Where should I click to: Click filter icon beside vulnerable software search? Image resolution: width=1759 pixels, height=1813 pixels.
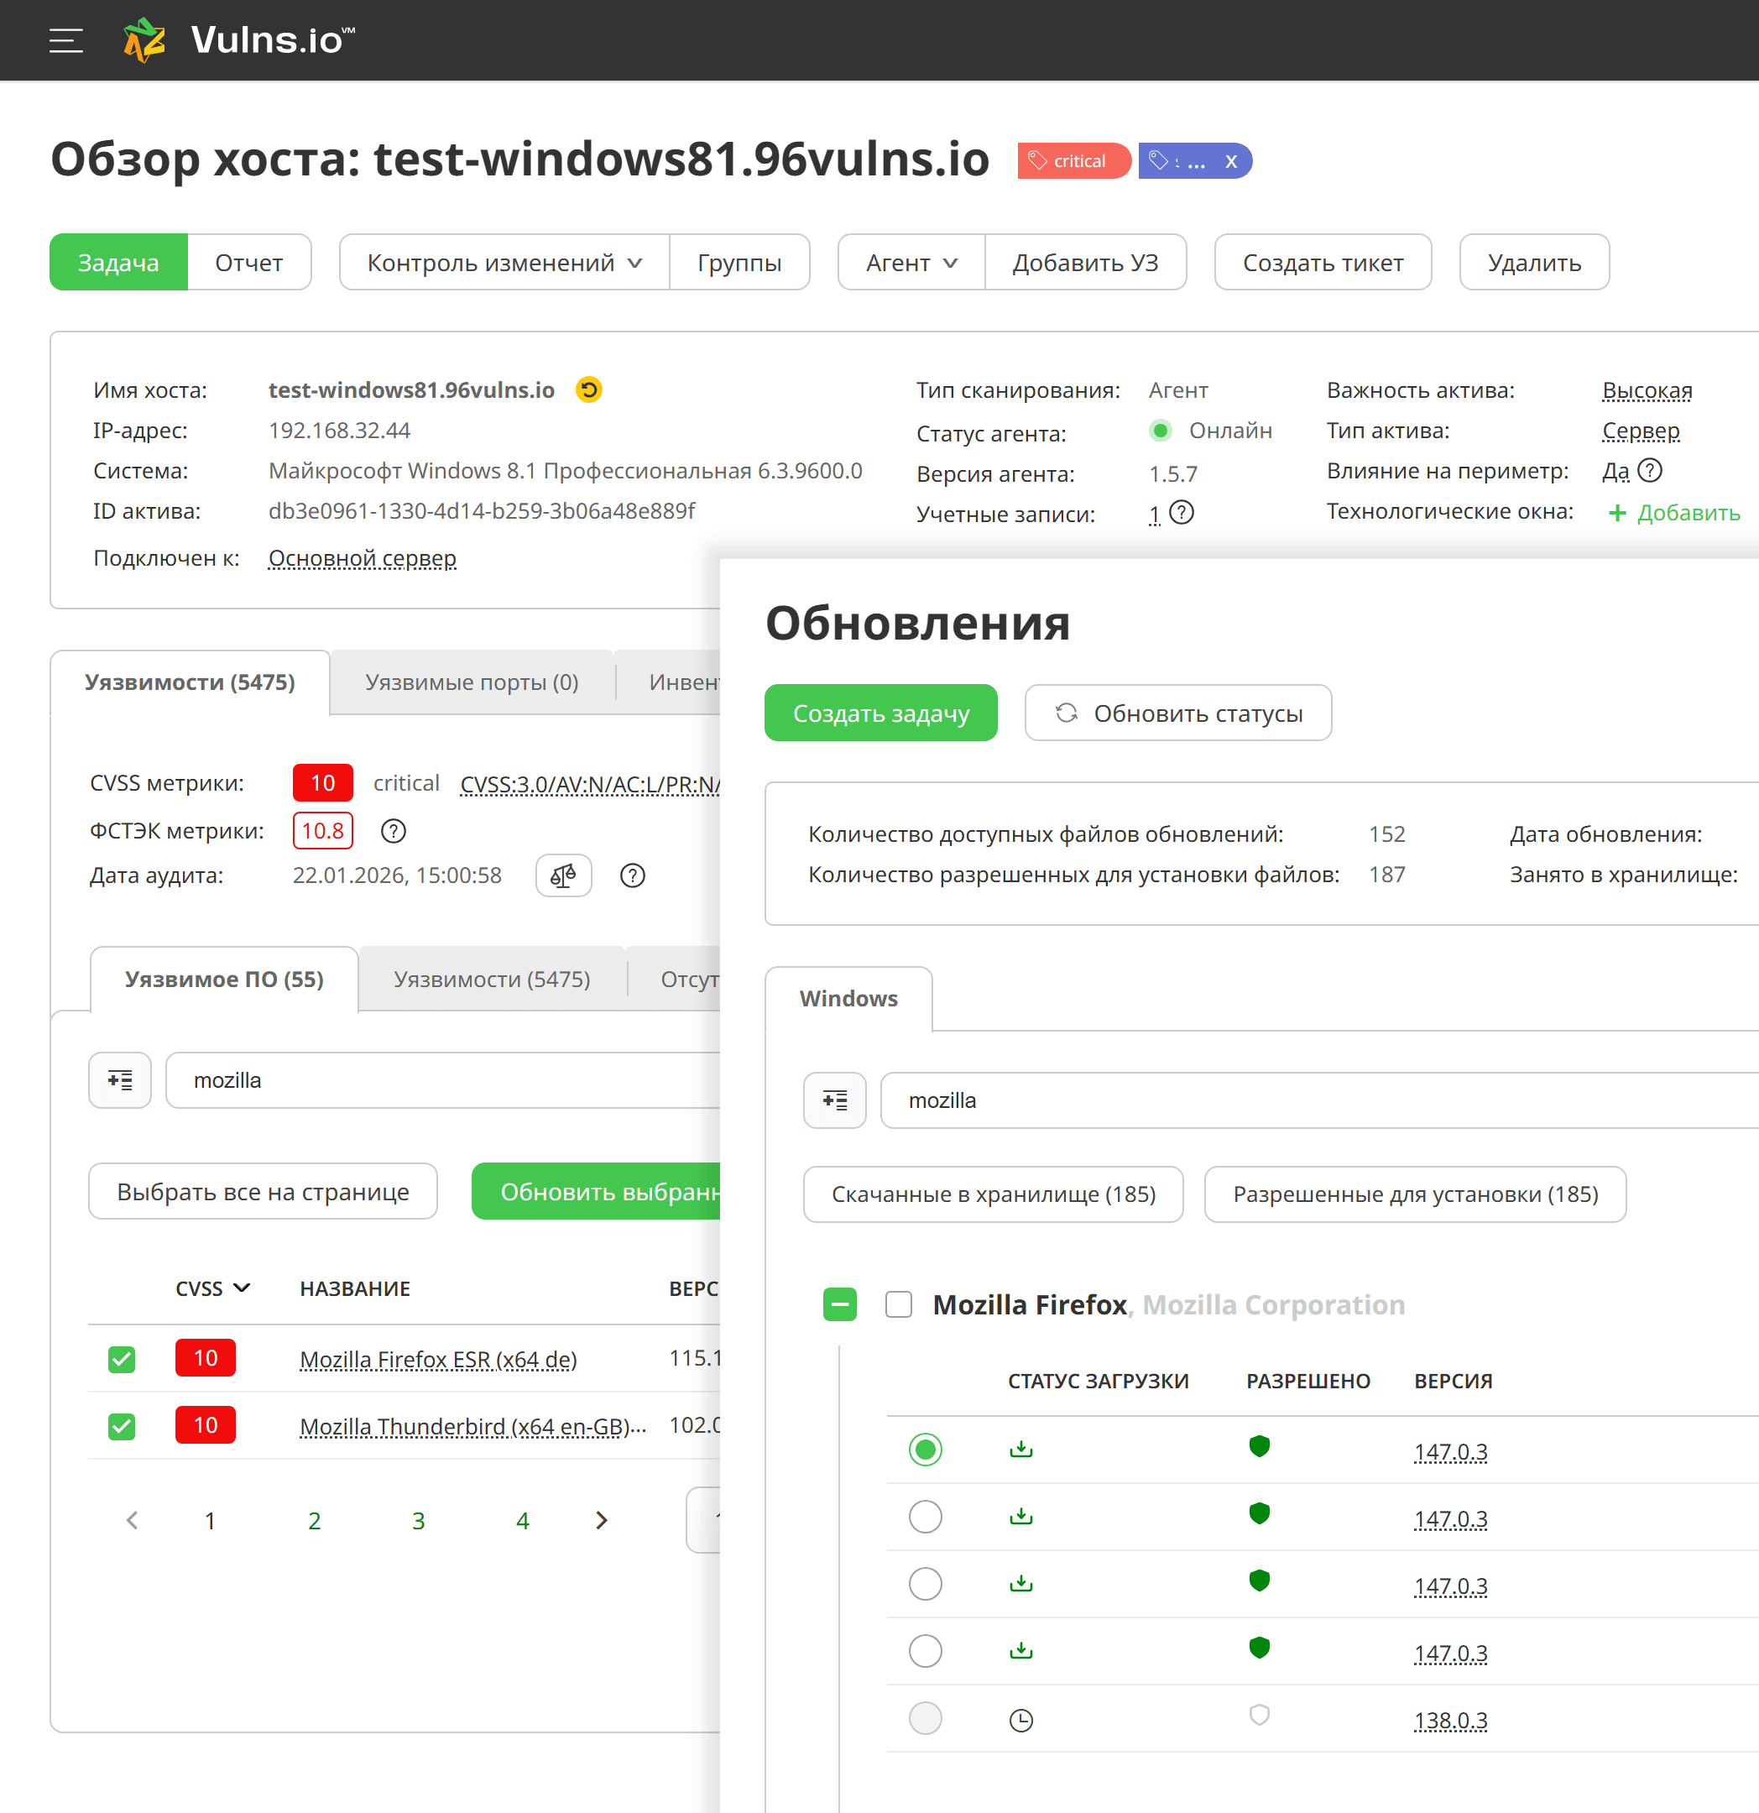[x=120, y=1079]
